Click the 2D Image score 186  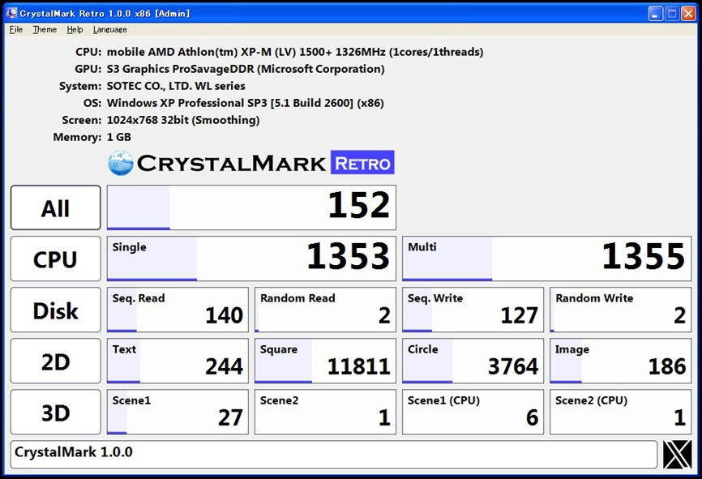(x=621, y=361)
